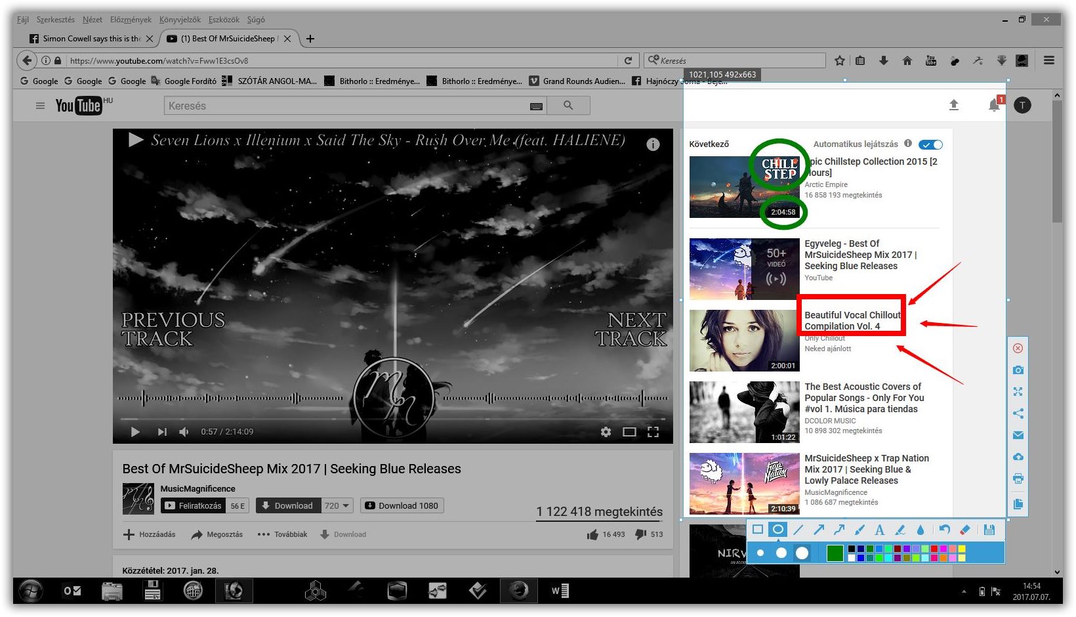Click the Download 1080 button
The width and height of the screenshot is (1076, 617).
[x=402, y=505]
